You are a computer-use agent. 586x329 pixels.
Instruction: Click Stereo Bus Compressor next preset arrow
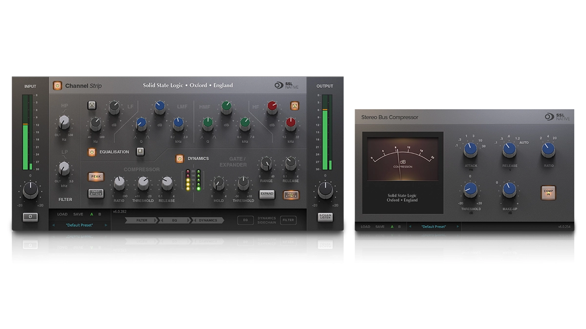click(458, 227)
